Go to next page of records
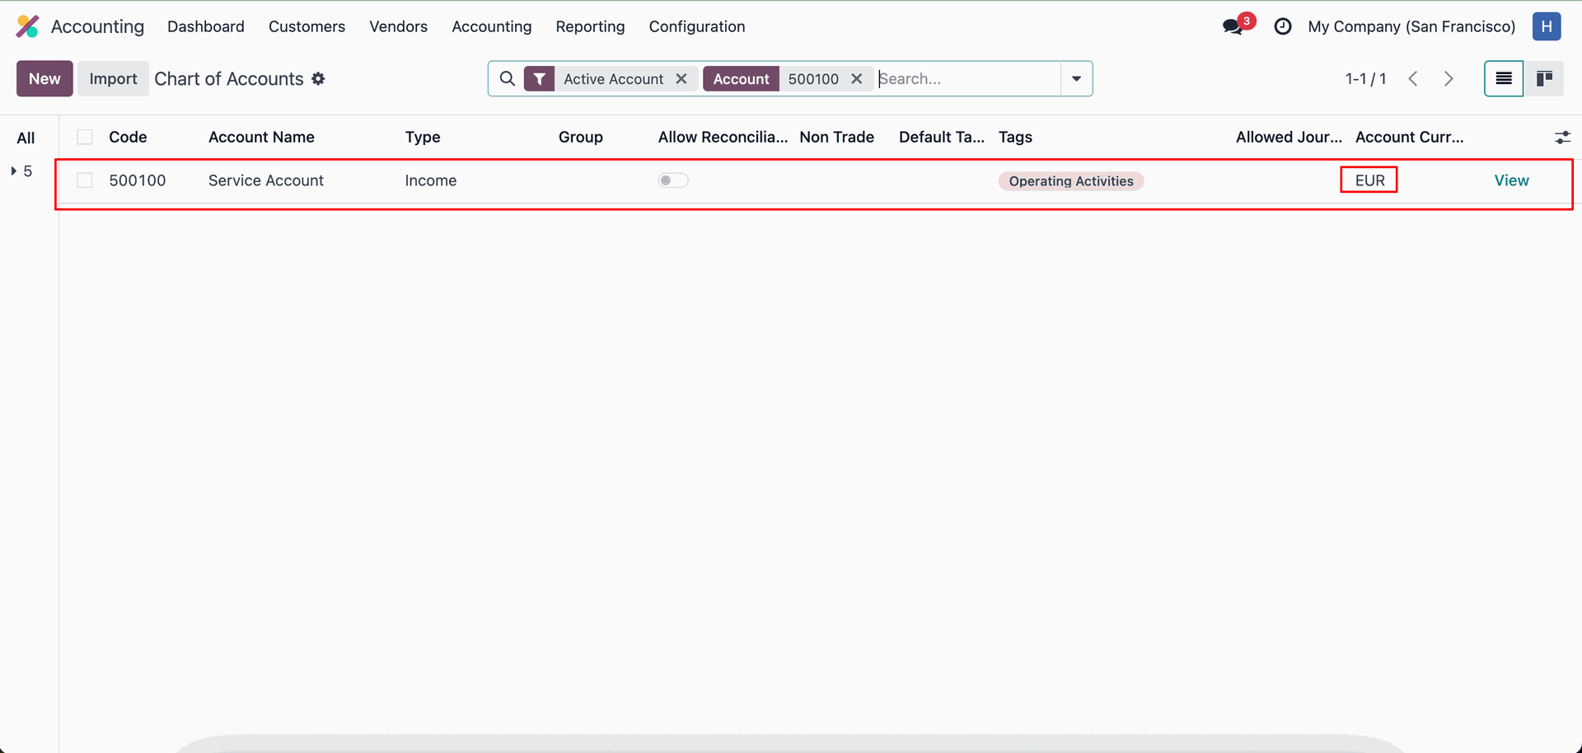1582x753 pixels. 1449,79
